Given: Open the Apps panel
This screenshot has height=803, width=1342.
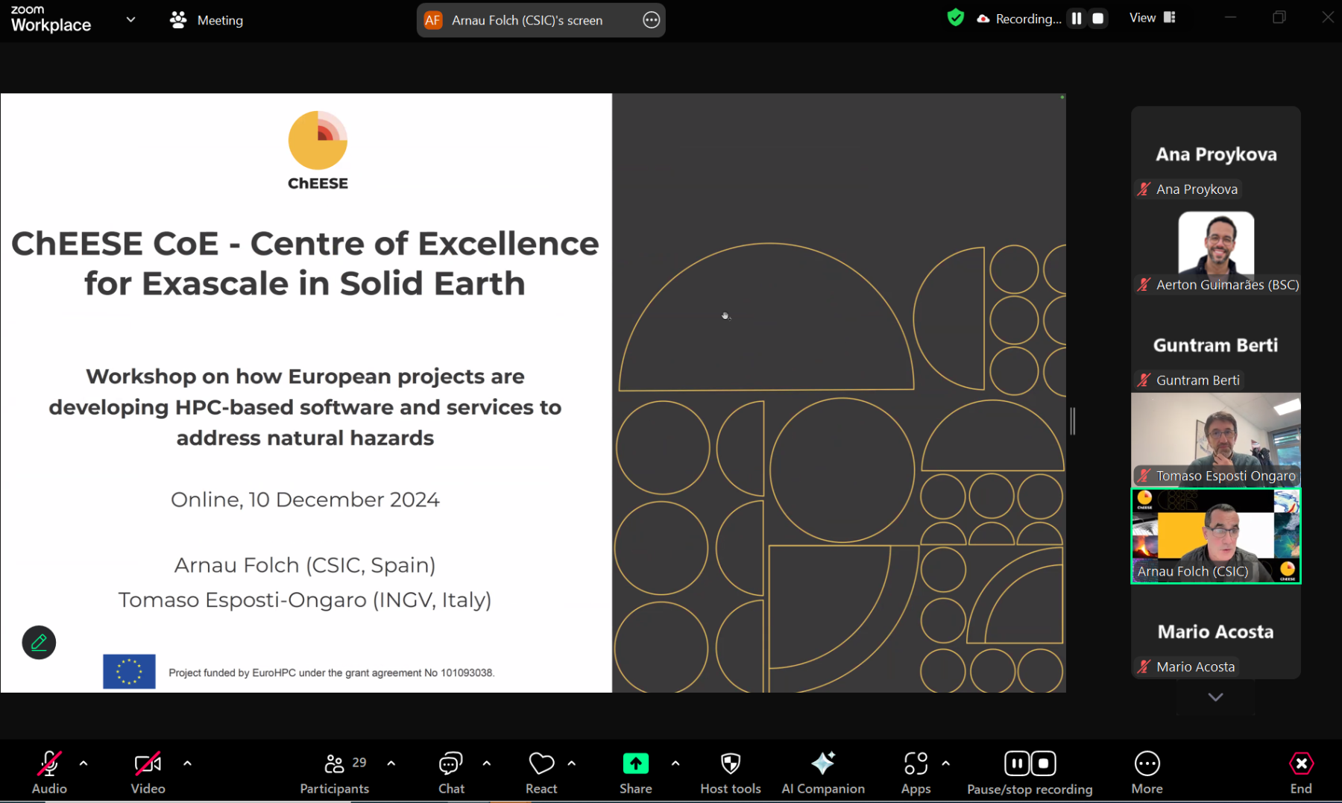Looking at the screenshot, I should tap(916, 771).
